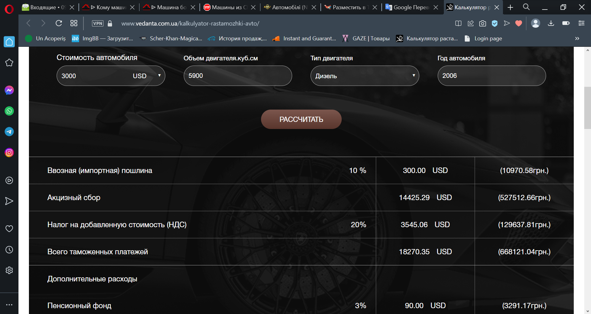Open the Un Acoperiș bookmark

[x=46, y=38]
